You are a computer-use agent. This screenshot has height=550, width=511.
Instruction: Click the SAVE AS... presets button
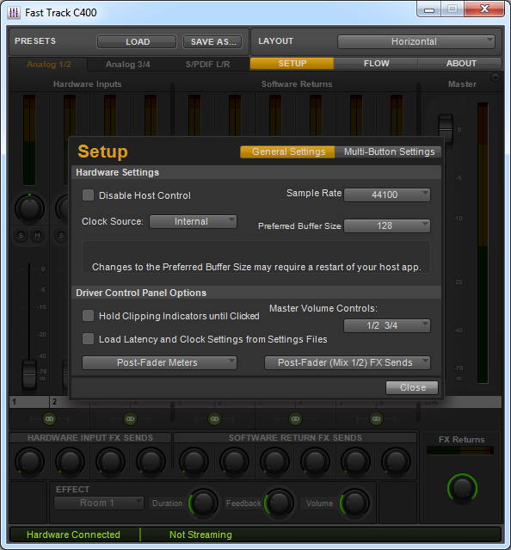point(212,41)
